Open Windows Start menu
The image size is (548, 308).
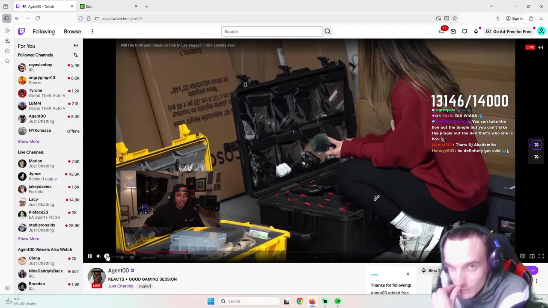211,301
